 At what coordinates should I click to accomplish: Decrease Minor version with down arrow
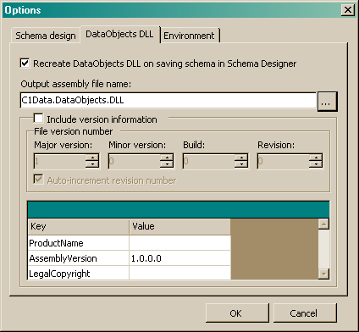click(167, 164)
